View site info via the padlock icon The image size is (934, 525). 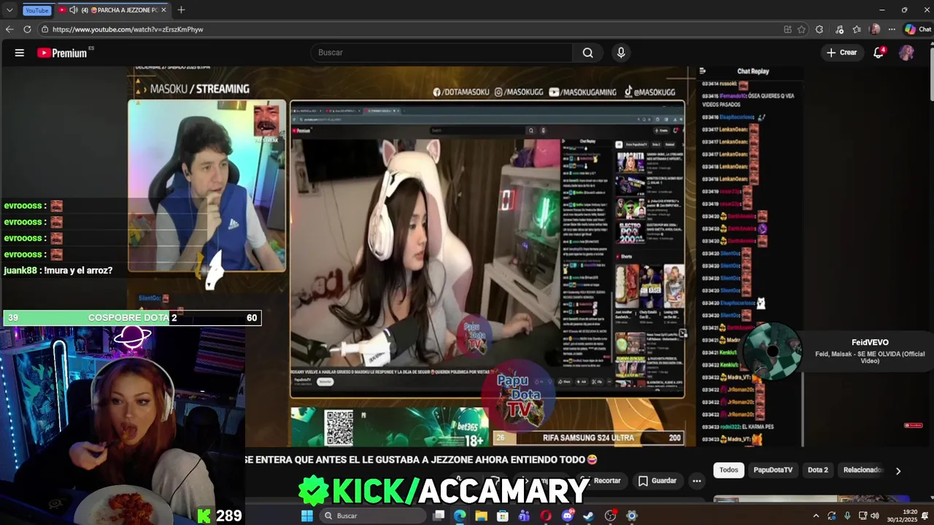pos(45,29)
